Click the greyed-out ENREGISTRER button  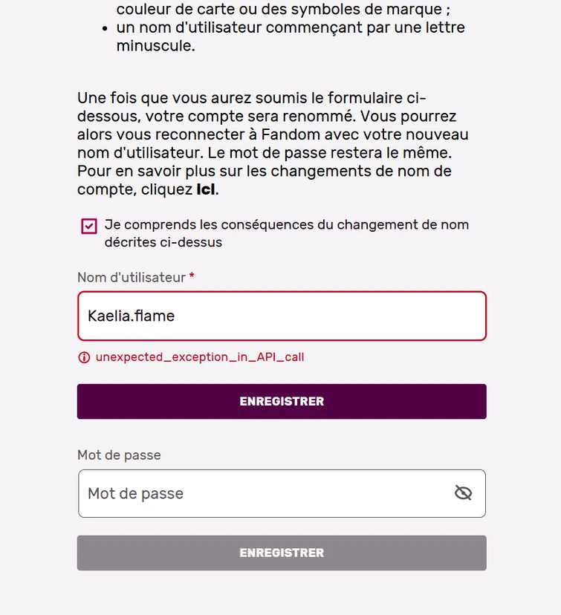282,553
